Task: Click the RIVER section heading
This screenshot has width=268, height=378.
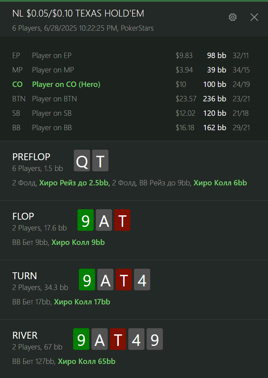Action: pos(25,335)
